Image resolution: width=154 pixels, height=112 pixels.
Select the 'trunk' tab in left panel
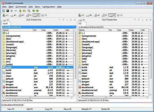6,24
